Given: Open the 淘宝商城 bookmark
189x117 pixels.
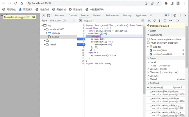Looking at the screenshot, I should (42, 9).
